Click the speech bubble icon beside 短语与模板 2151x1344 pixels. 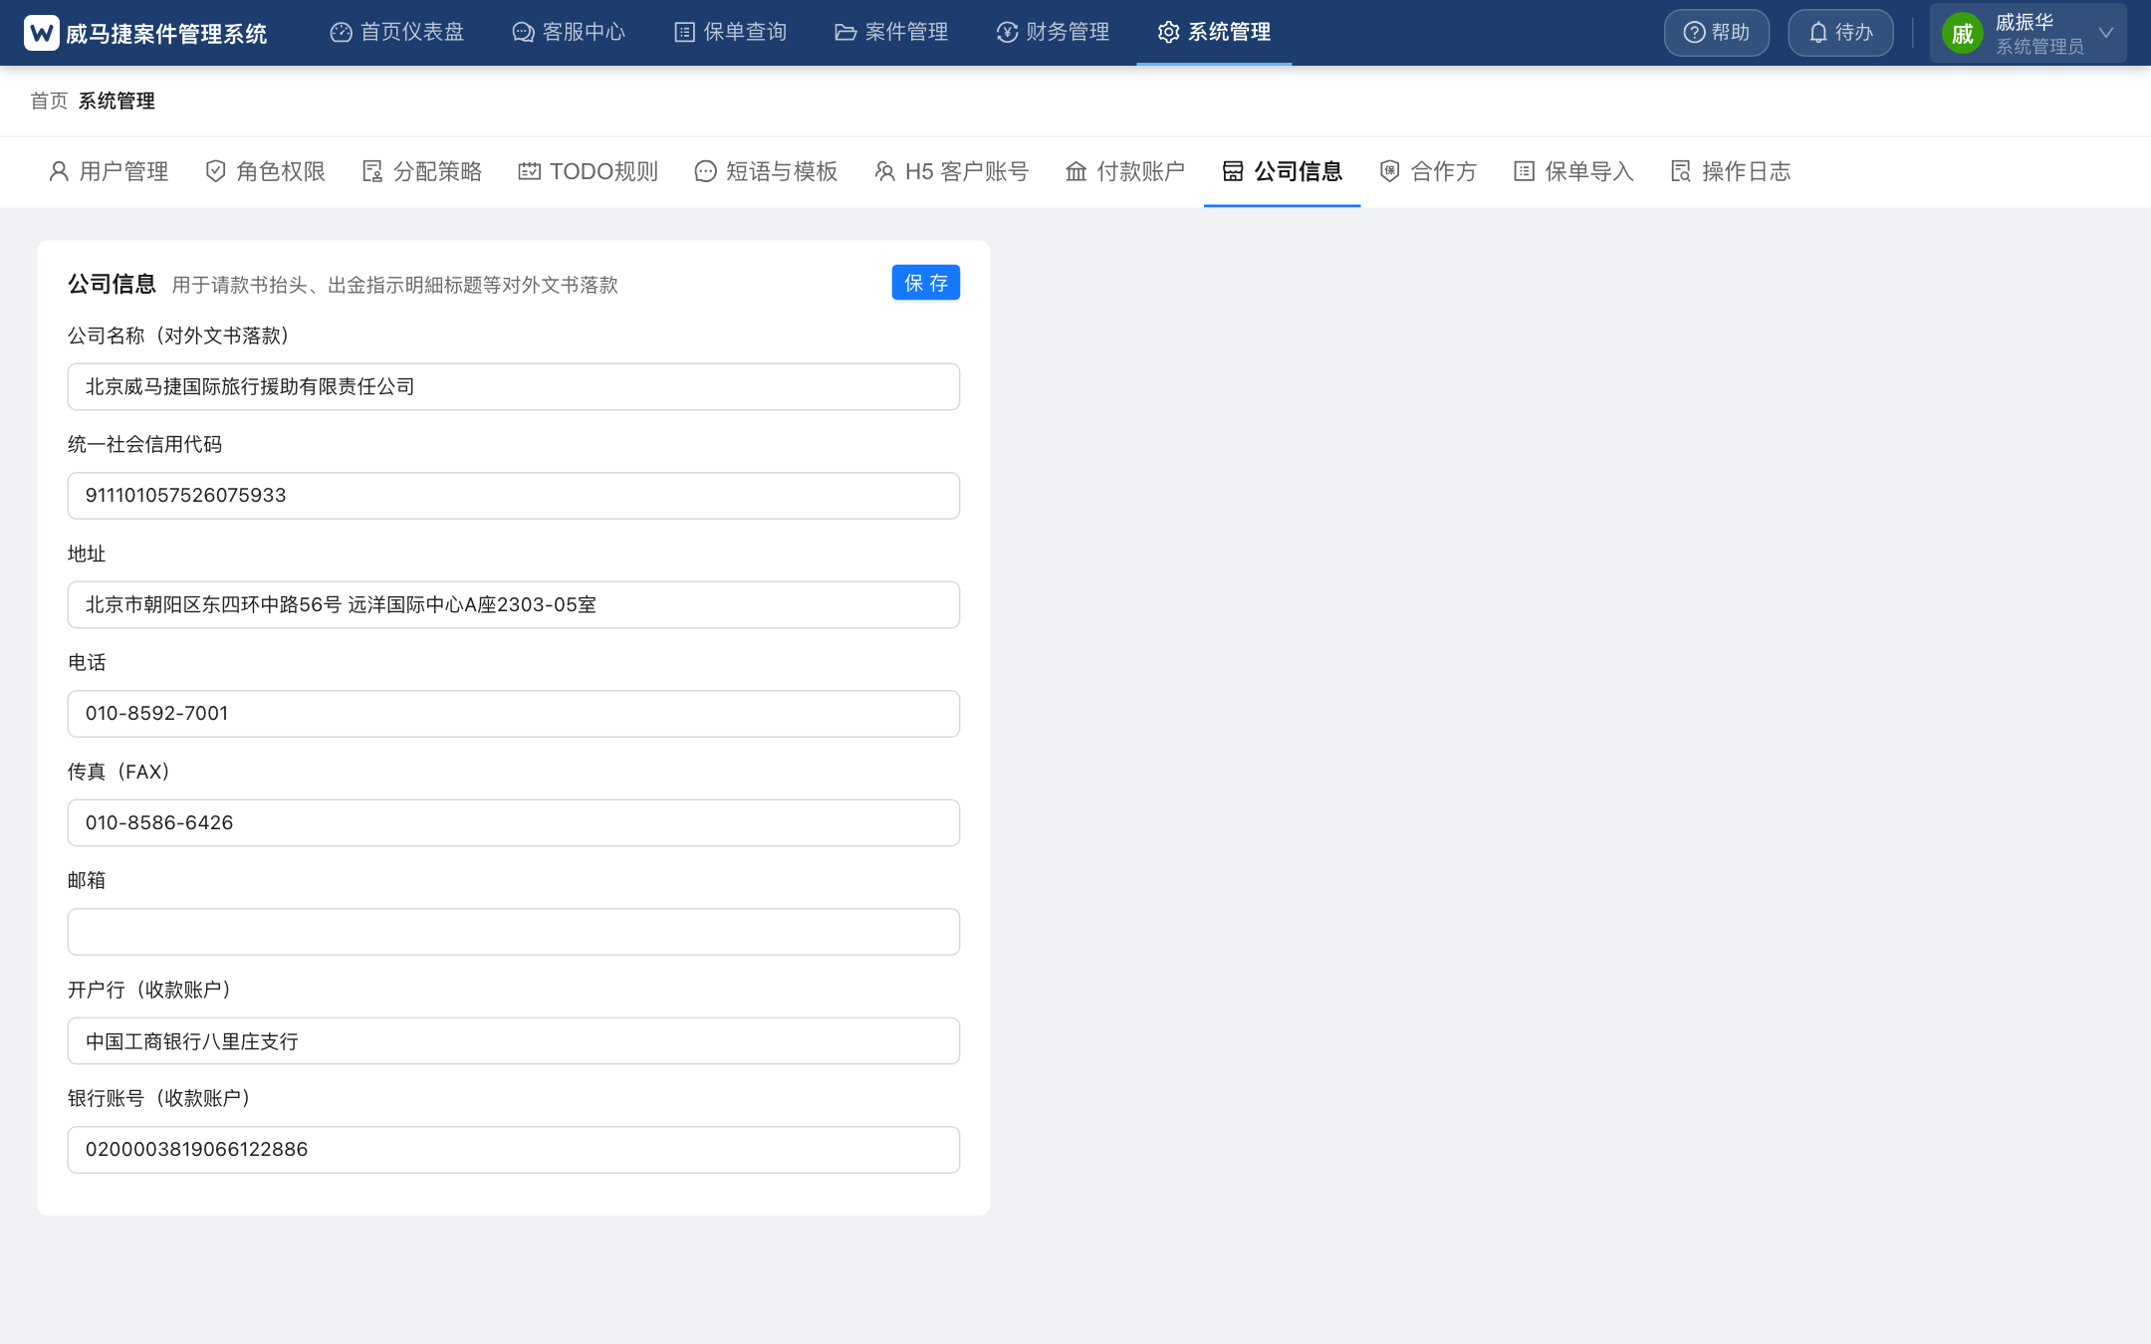(705, 171)
